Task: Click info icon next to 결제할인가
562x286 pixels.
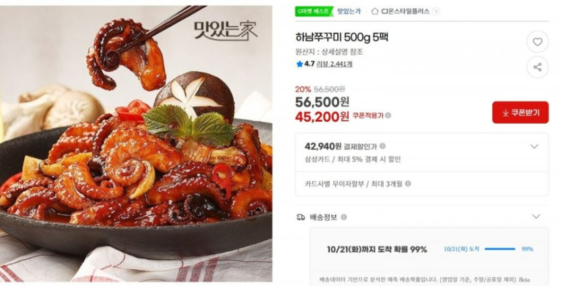Action: 382,146
